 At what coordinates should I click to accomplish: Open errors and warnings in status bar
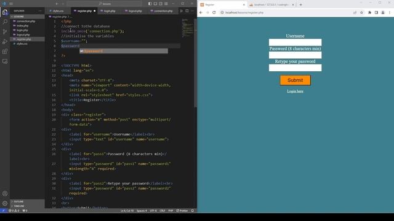click(x=14, y=211)
